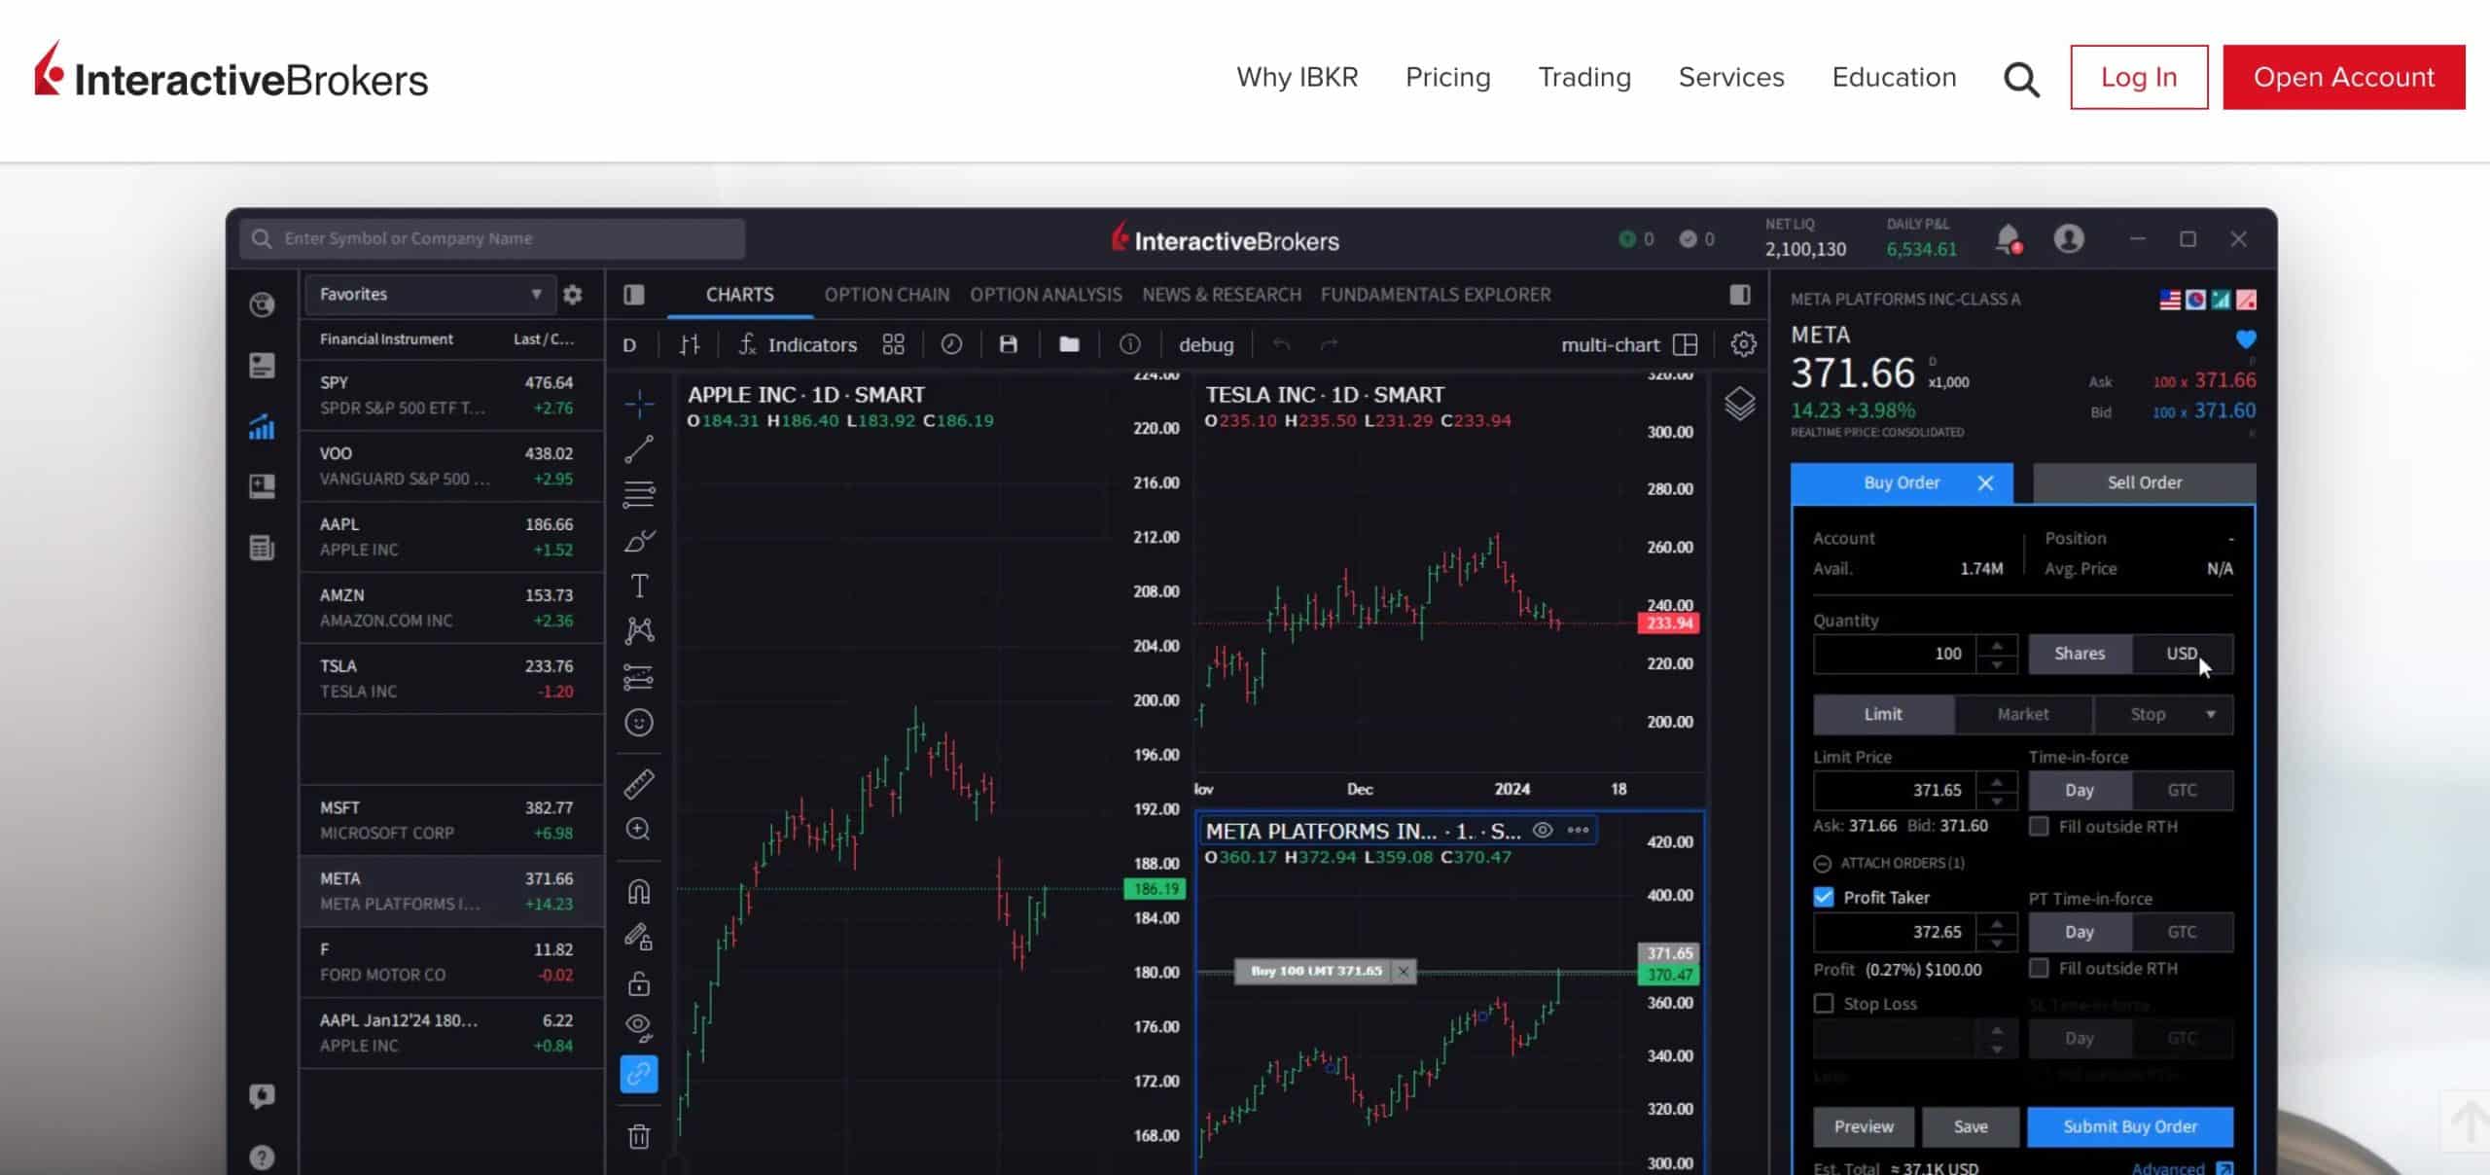Click the blue chart link icon

[x=639, y=1074]
